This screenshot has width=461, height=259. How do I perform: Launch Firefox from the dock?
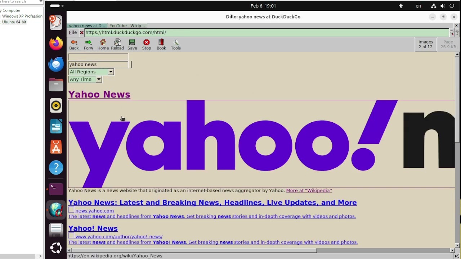coord(56,43)
